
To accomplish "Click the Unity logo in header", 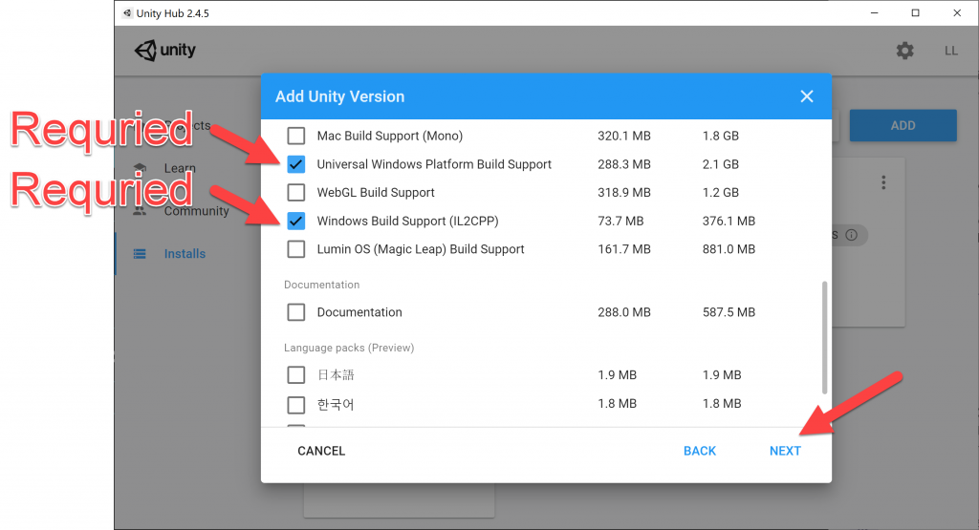I will click(165, 51).
